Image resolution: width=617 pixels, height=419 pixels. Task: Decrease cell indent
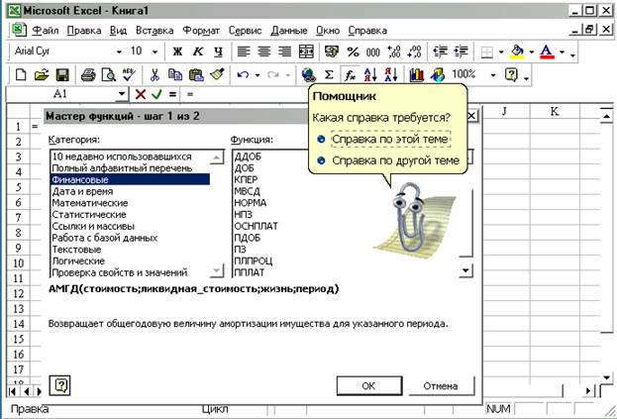click(x=440, y=52)
